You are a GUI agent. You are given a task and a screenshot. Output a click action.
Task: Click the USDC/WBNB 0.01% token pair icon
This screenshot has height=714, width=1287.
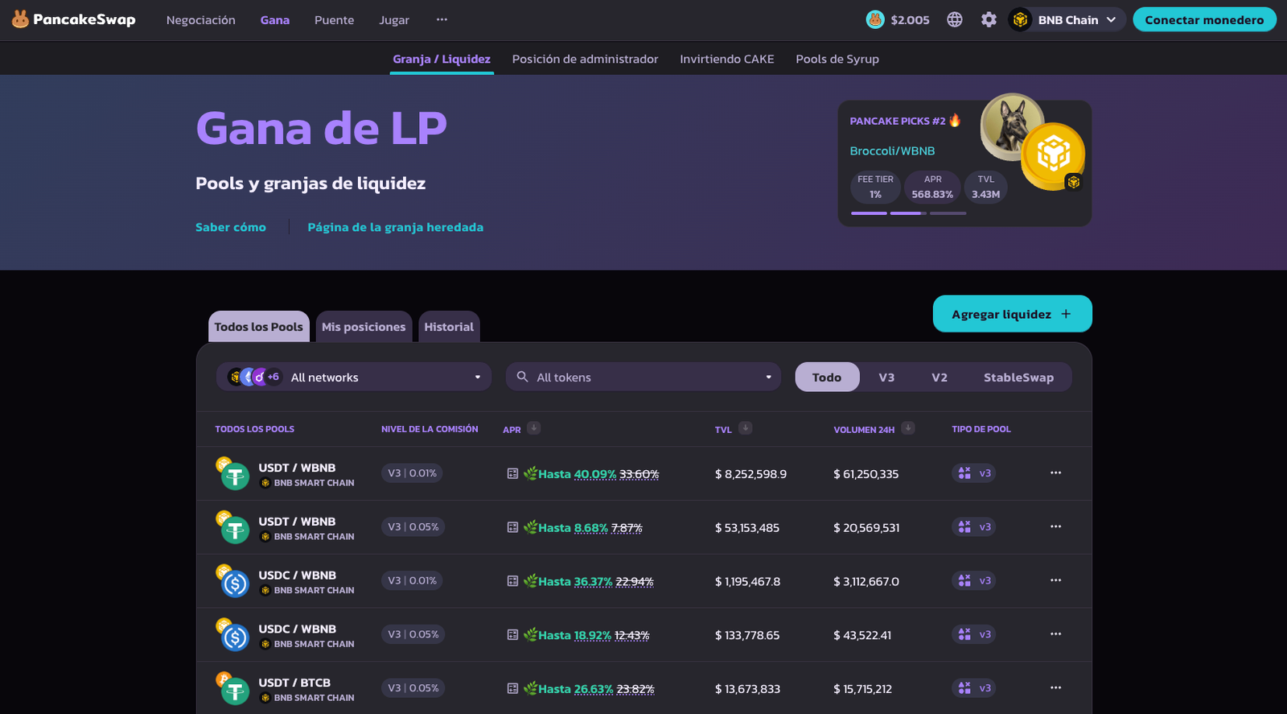tap(232, 580)
